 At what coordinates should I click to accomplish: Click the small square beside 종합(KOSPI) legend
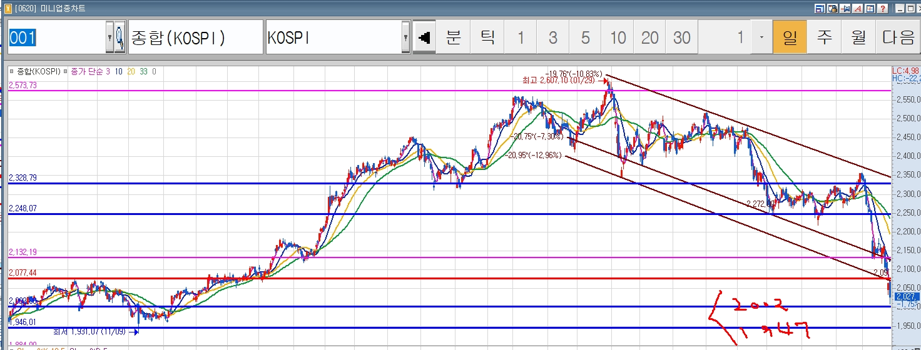pos(12,71)
